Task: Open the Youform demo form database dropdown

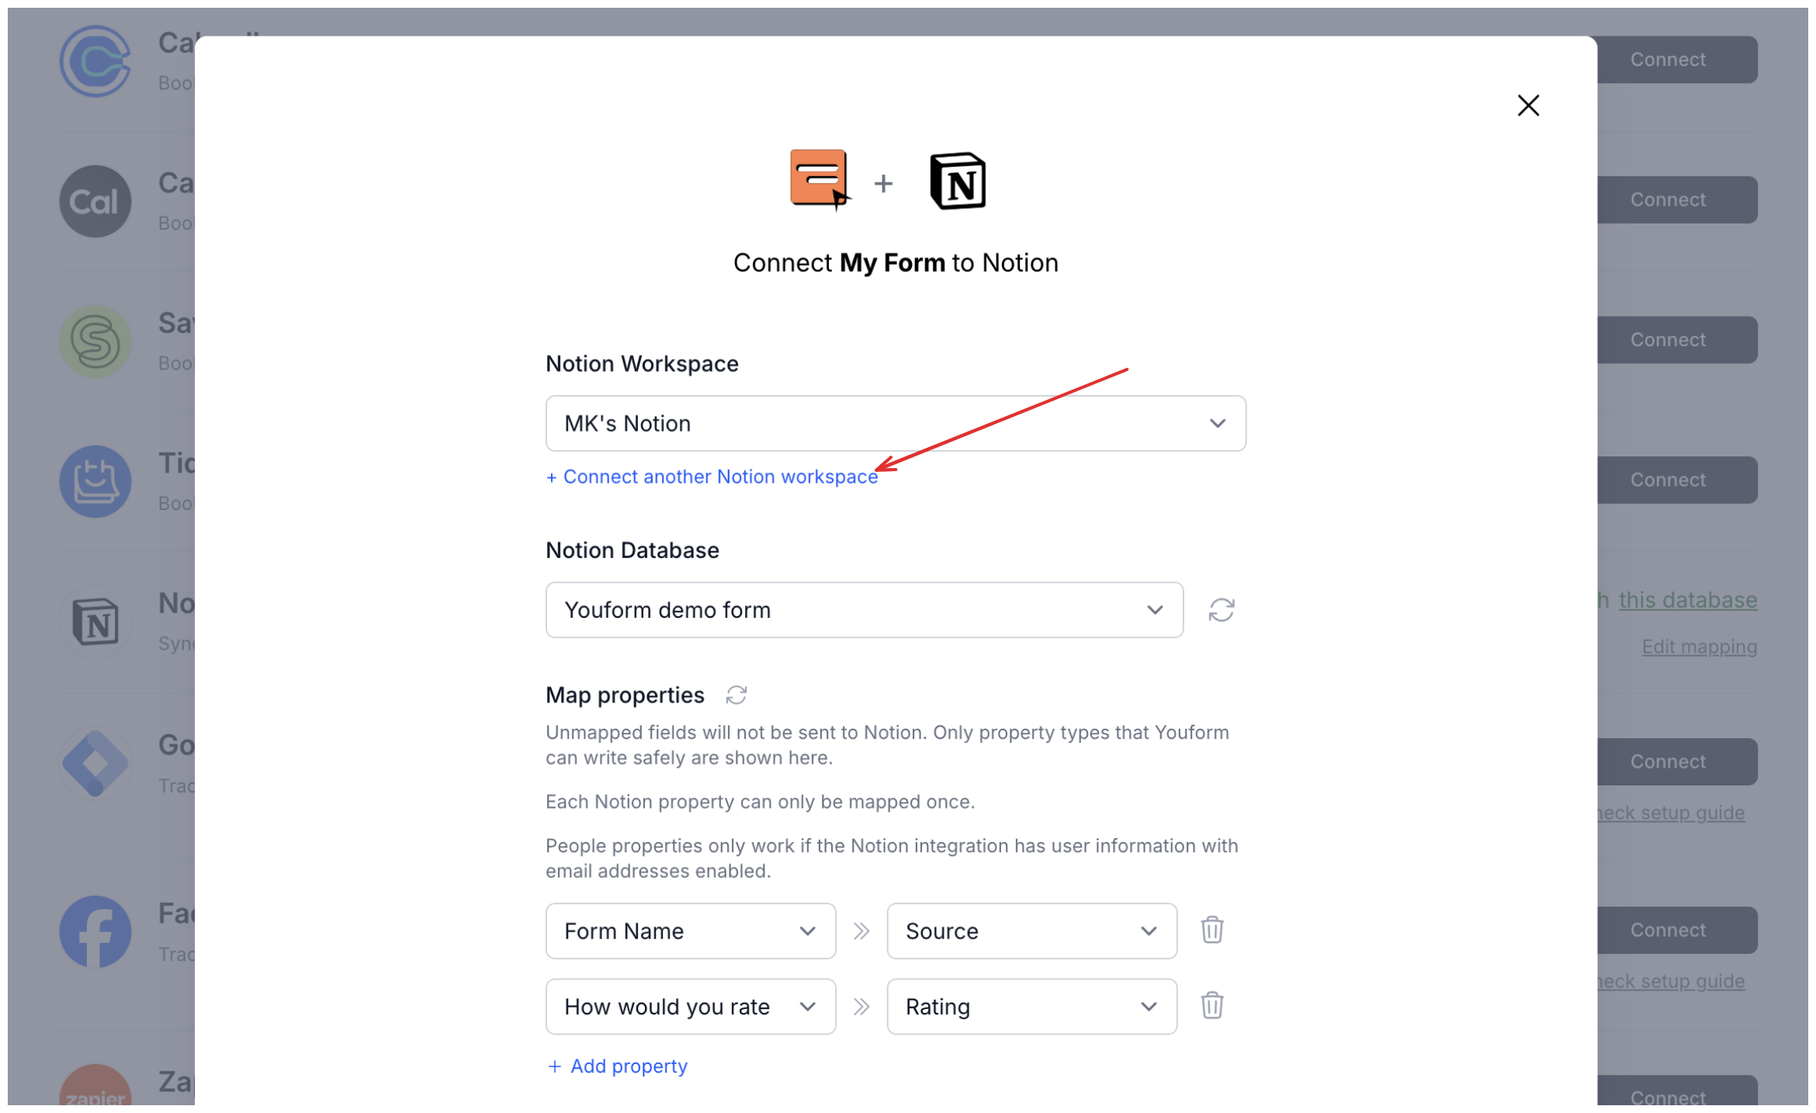Action: click(864, 610)
